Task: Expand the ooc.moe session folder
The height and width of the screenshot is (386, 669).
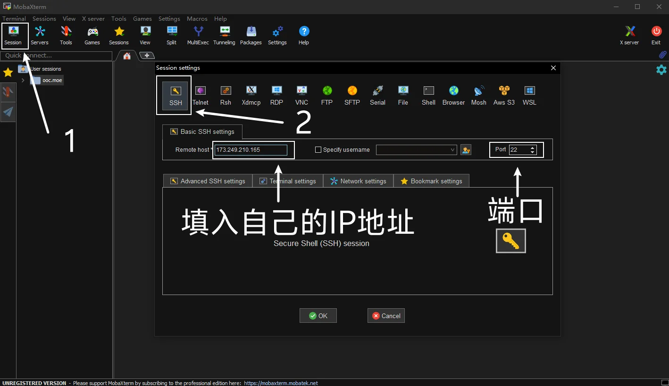Action: coord(22,80)
